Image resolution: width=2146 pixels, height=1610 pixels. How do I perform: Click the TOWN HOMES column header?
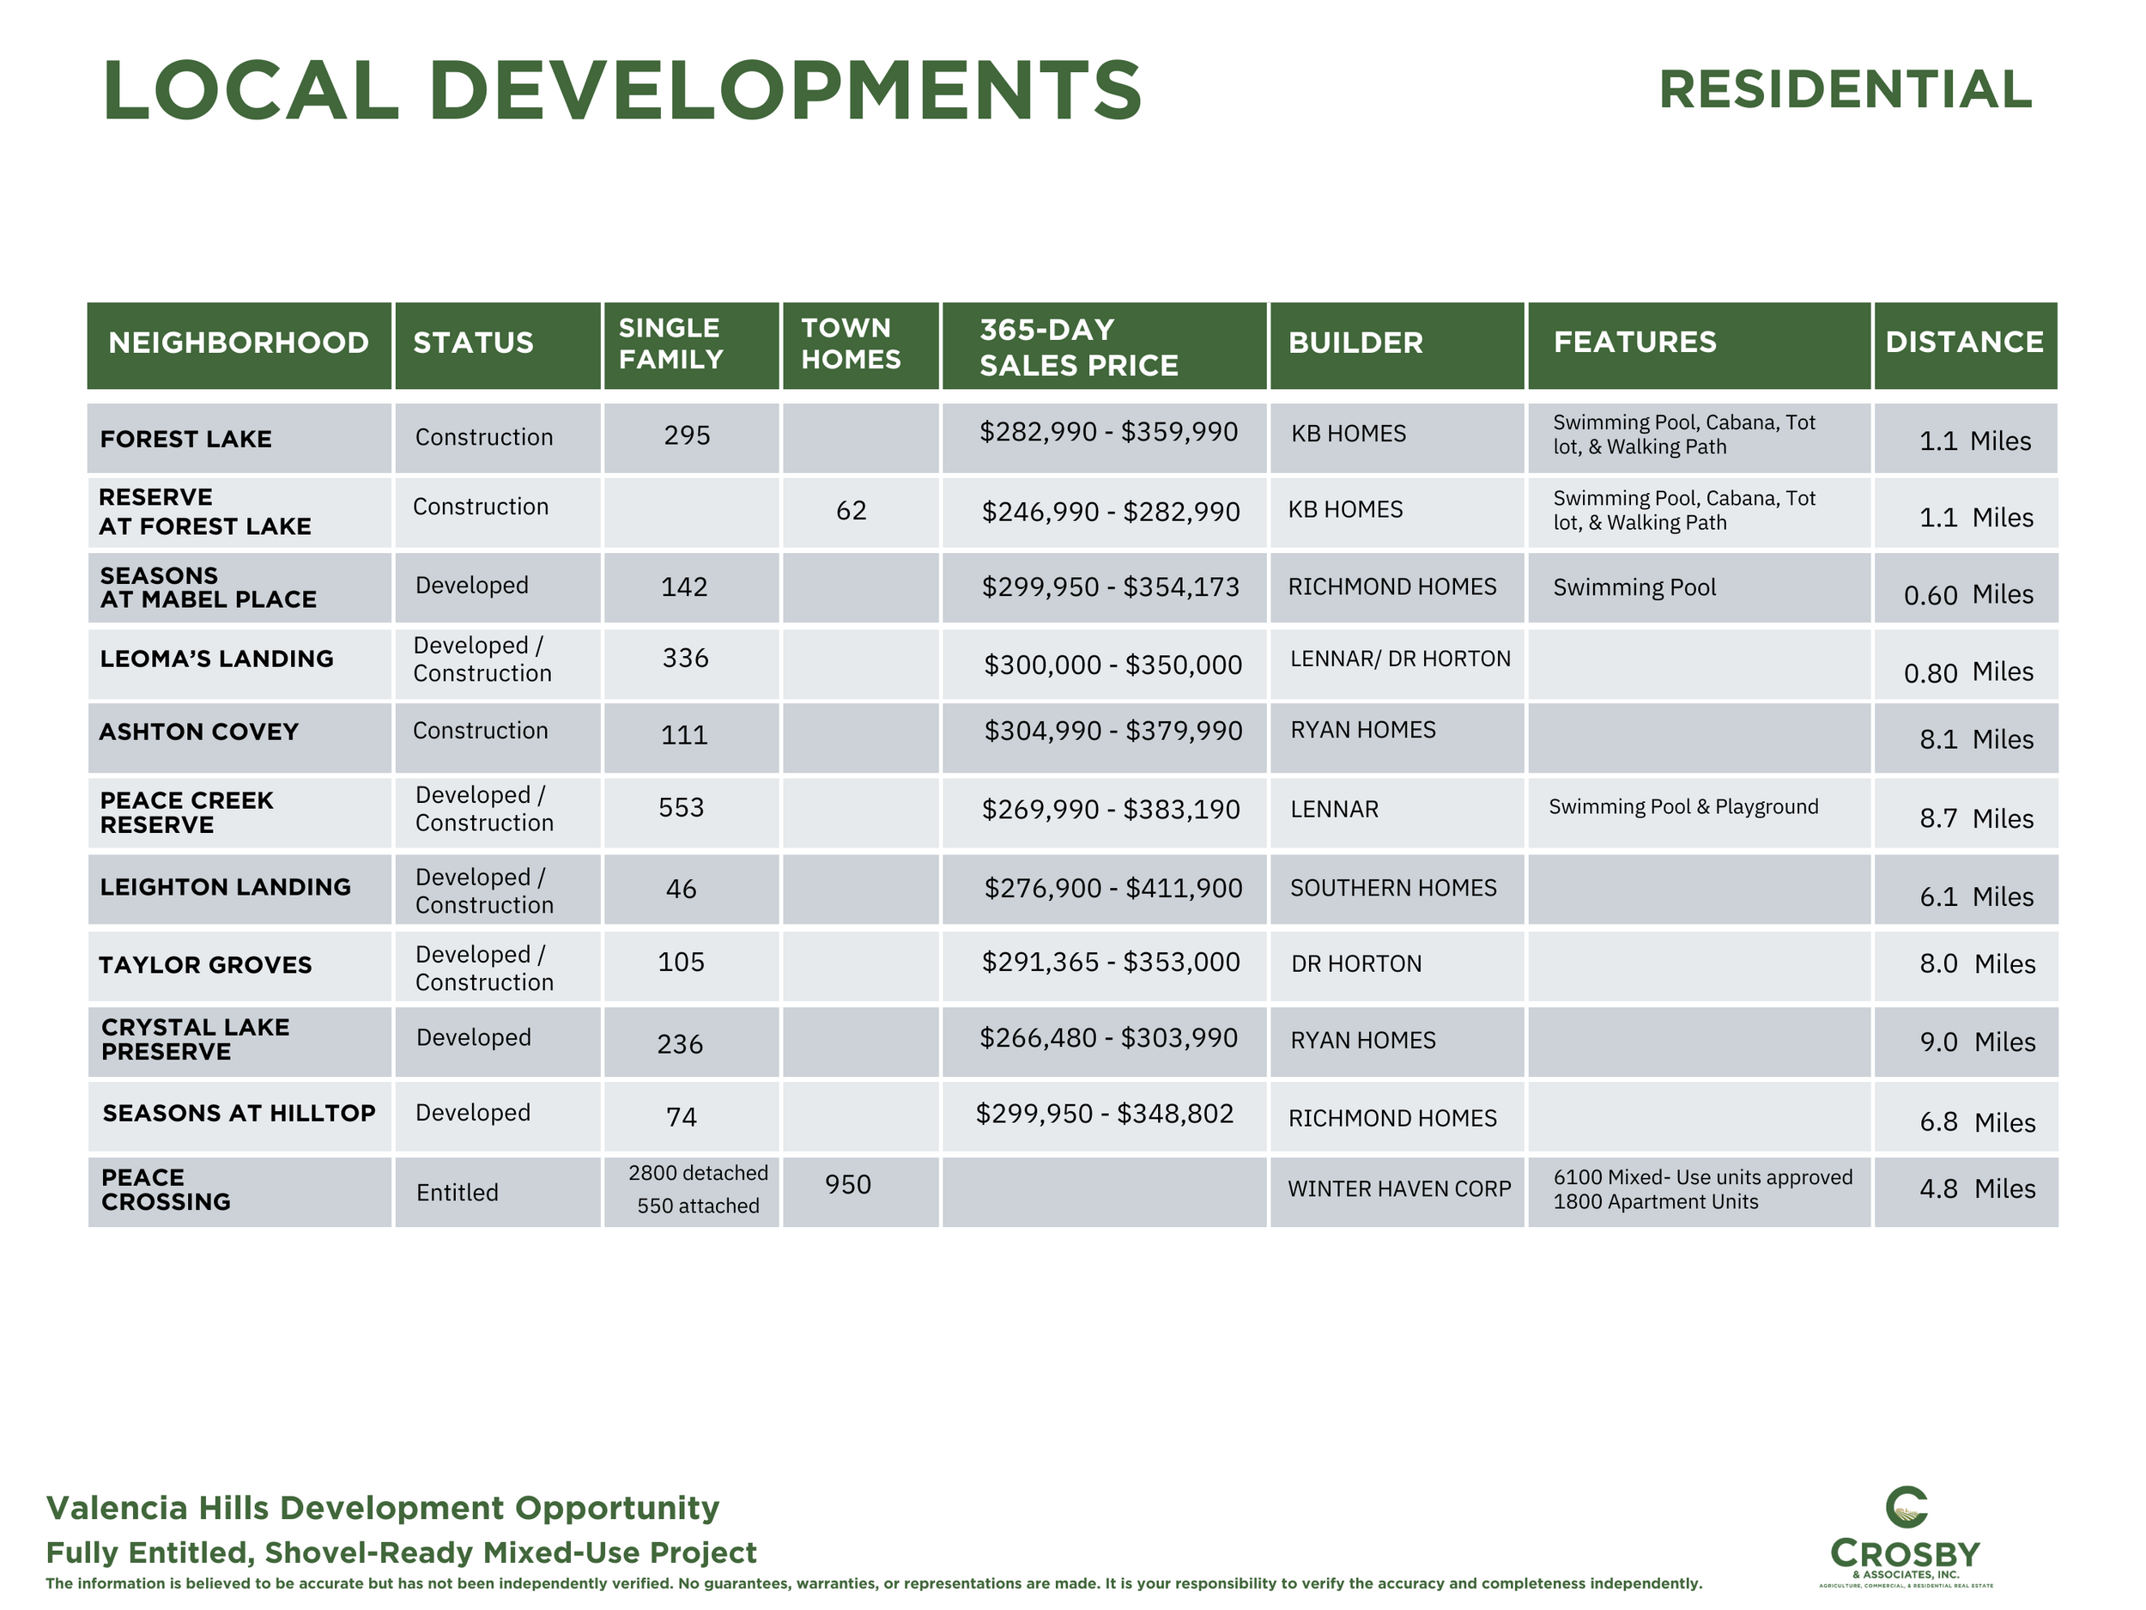pyautogui.click(x=851, y=343)
